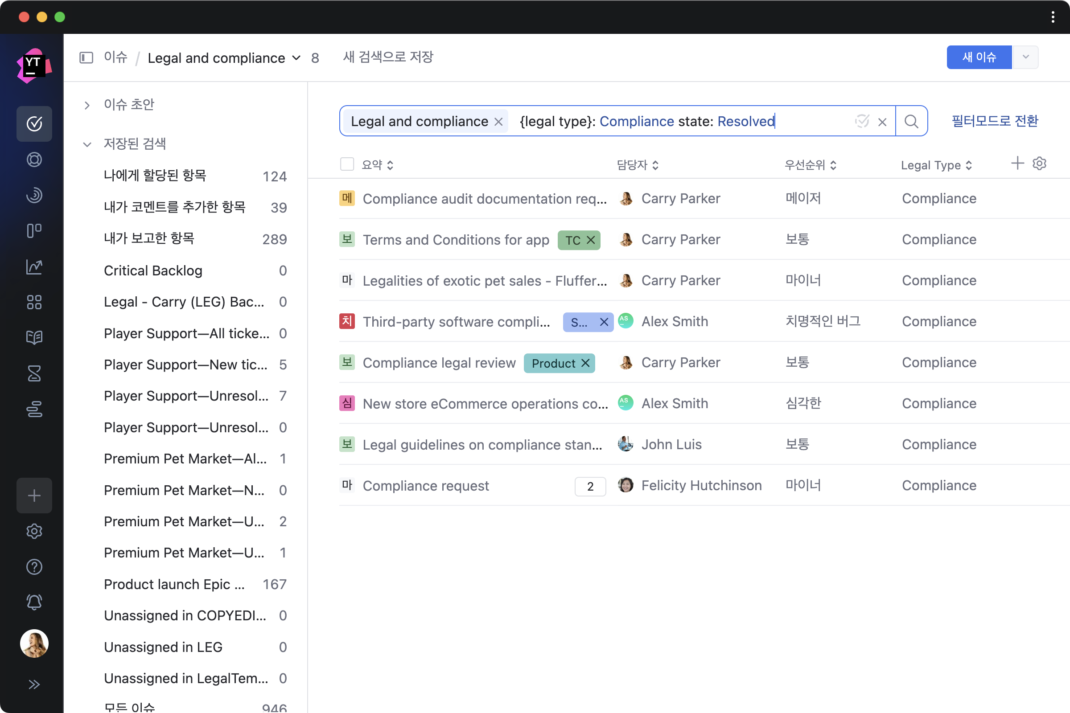This screenshot has height=713, width=1070.
Task: Collapse the 저장된 검색 section
Action: tap(87, 144)
